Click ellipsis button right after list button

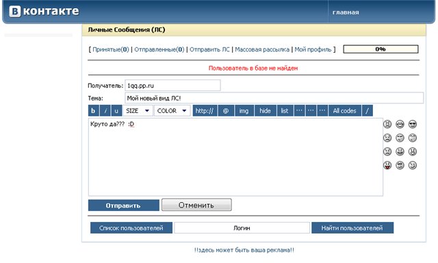pos(299,111)
